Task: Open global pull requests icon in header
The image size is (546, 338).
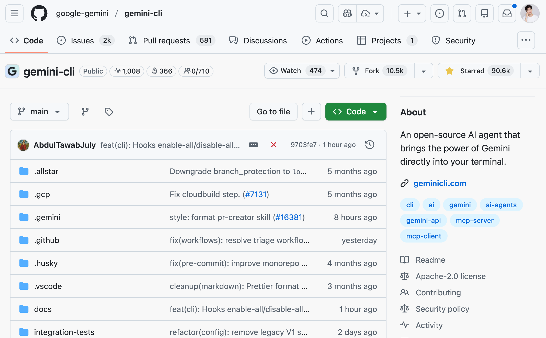Action: click(462, 13)
